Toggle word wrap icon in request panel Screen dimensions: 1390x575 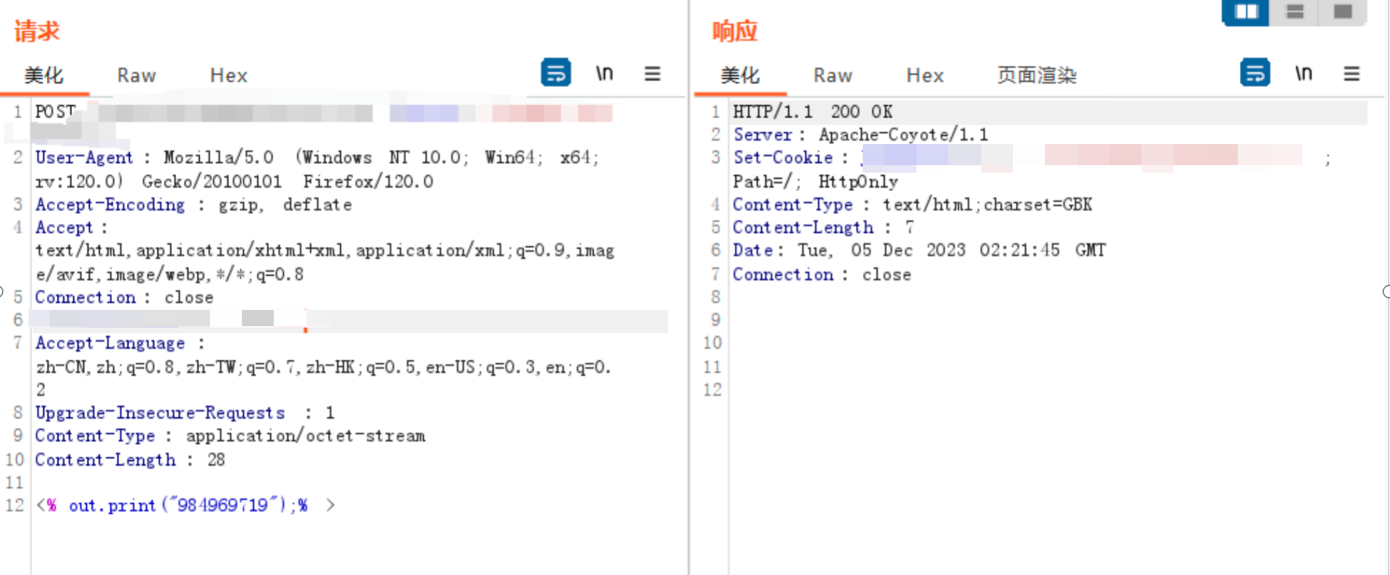[x=556, y=73]
